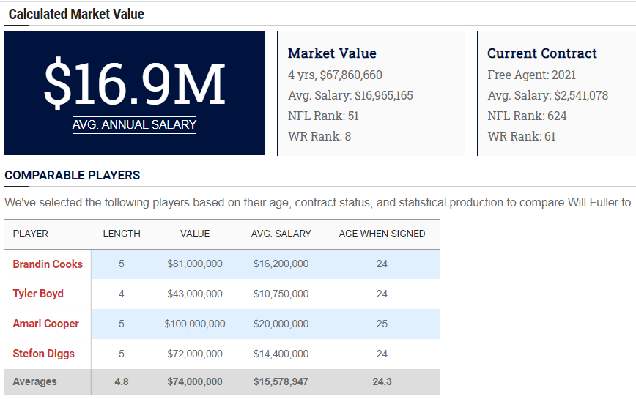Click the Current Contract panel heading
The height and width of the screenshot is (399, 636).
click(x=541, y=53)
